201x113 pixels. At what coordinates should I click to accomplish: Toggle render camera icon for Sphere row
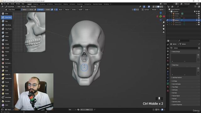199,20
